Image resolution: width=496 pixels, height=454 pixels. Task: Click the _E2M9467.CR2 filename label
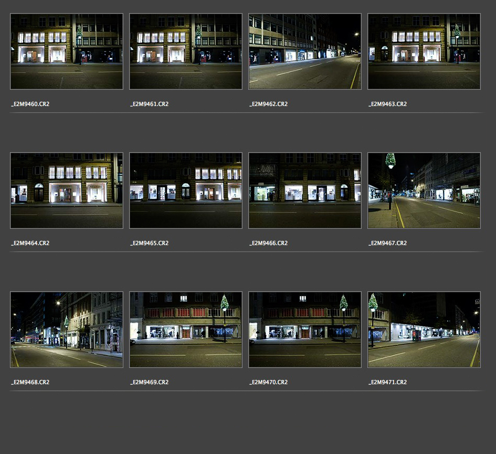[388, 243]
